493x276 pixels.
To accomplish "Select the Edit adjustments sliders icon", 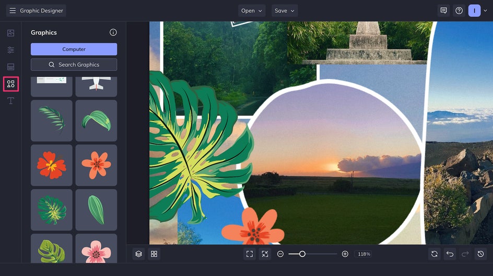I will [x=10, y=50].
